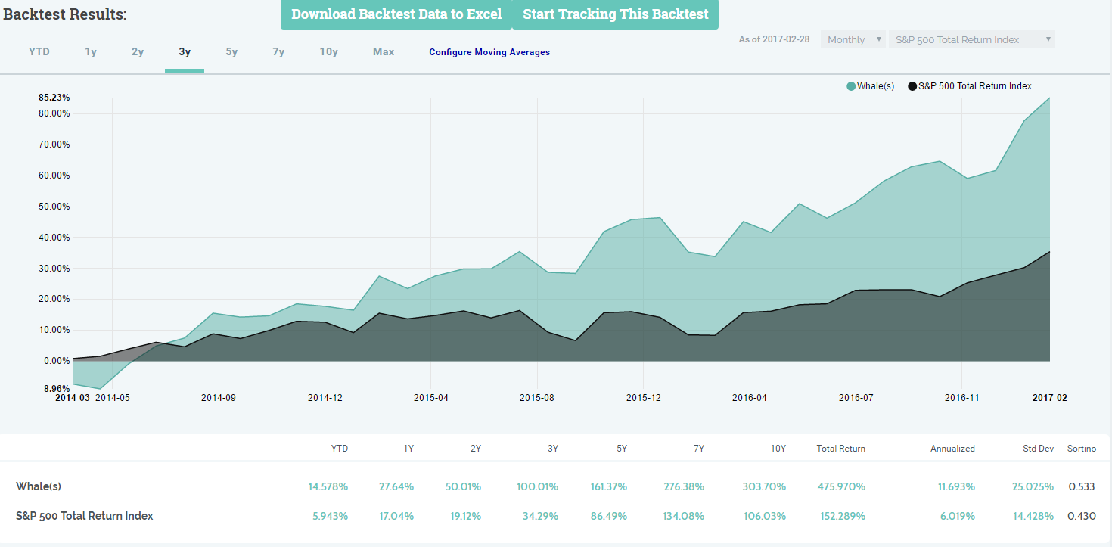Click S&P 500 Sortino value 0.430
1112x547 pixels.
(x=1082, y=516)
